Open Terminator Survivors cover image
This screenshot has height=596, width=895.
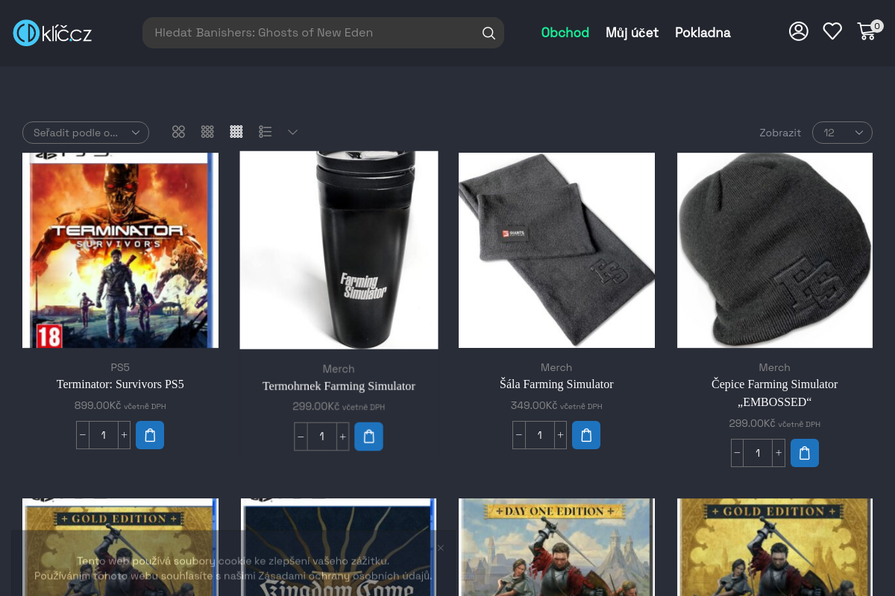point(120,250)
